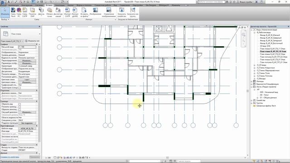
Task: Collapse the Extents (Границы) properties section
Action: point(37,101)
